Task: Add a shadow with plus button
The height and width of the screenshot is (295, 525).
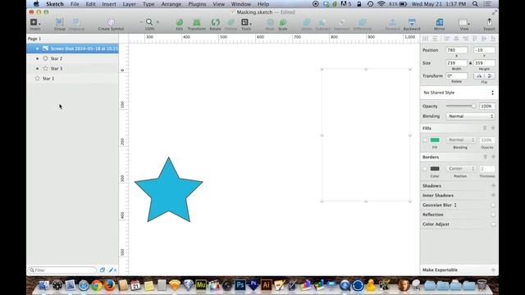Action: pyautogui.click(x=493, y=186)
